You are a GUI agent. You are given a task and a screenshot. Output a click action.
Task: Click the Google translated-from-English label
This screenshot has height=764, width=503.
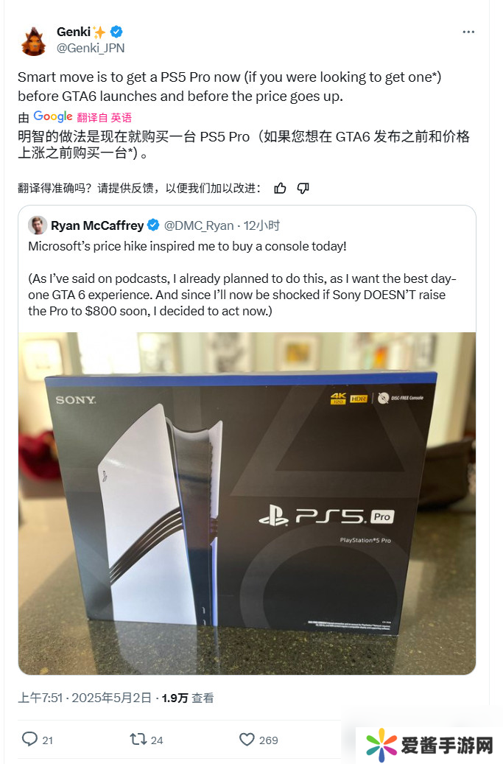click(82, 117)
